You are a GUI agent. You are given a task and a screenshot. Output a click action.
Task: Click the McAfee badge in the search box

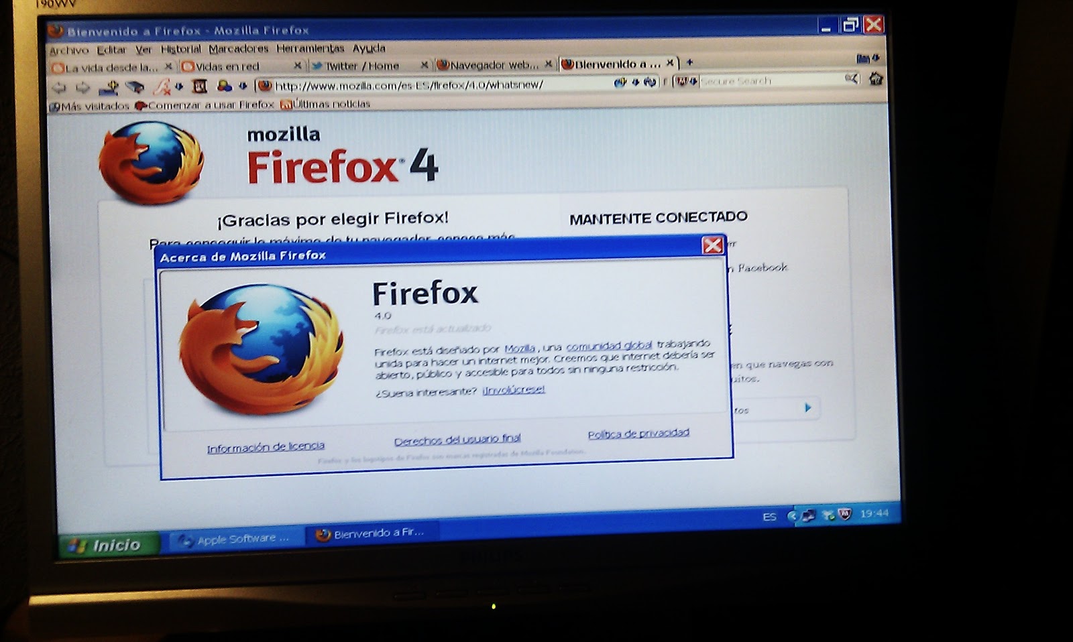coord(682,81)
